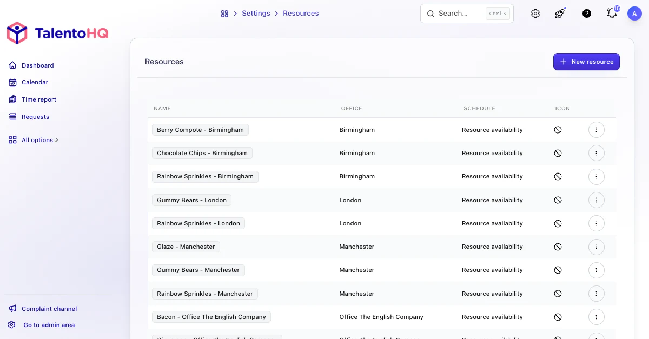
Task: Select Rainbow Sprinkles - Birmingham name tag
Action: pyautogui.click(x=205, y=176)
